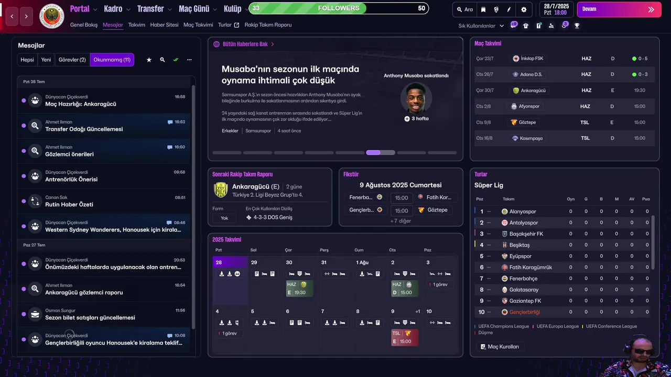Open Rakip Takım Raporu tab
The image size is (671, 377).
268,25
